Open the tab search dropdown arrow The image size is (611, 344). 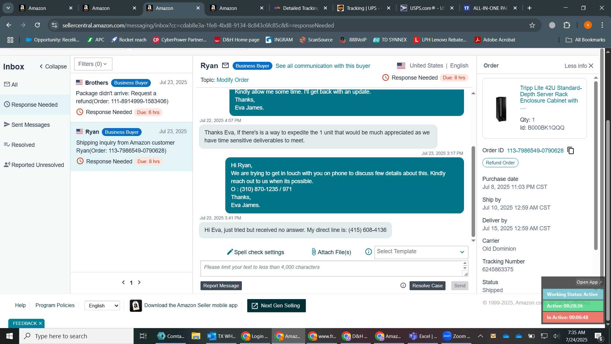click(x=8, y=8)
